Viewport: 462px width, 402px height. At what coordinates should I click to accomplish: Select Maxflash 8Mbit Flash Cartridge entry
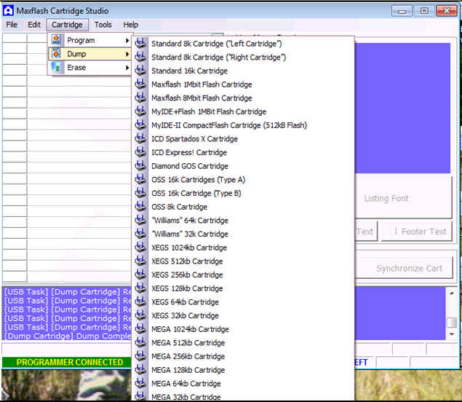(x=202, y=98)
